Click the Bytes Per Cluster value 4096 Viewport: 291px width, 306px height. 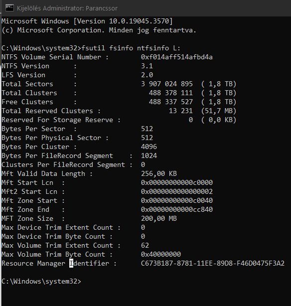[x=148, y=147]
